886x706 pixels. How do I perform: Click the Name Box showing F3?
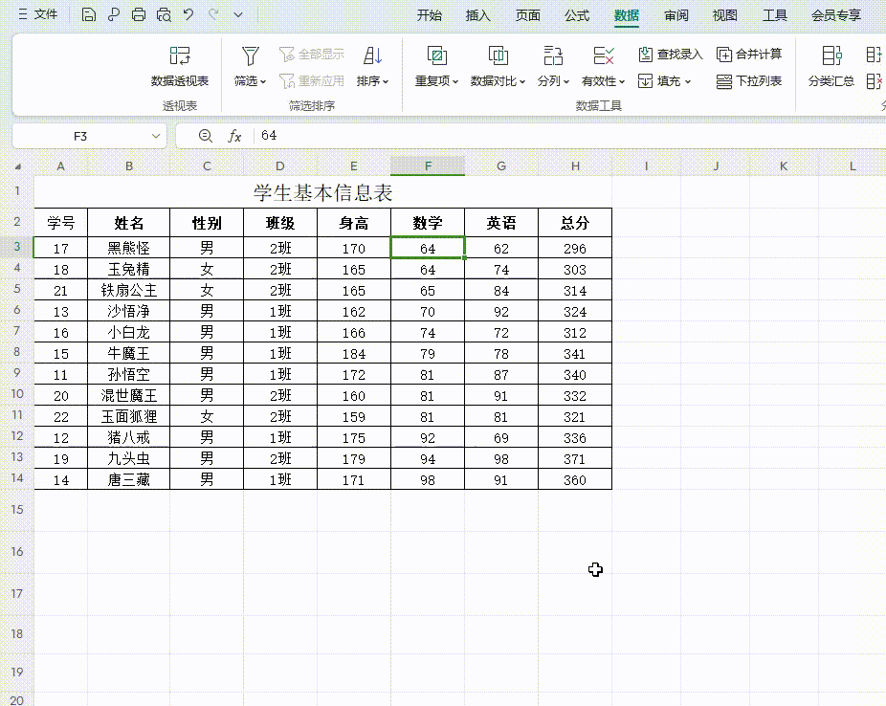tap(80, 136)
